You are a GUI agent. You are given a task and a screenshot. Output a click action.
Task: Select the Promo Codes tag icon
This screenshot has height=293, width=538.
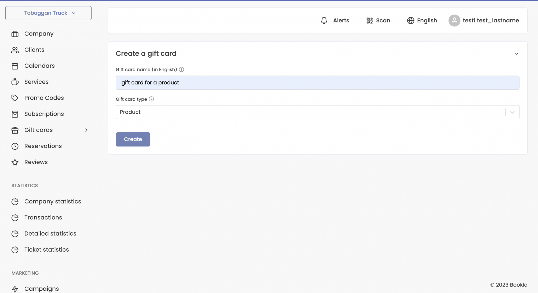coord(15,98)
